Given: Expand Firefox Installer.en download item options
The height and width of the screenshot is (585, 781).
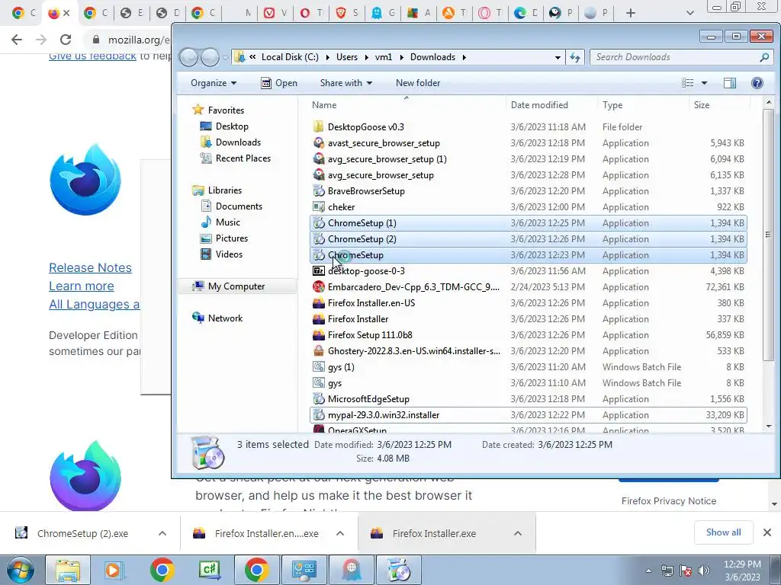Looking at the screenshot, I should 340,533.
